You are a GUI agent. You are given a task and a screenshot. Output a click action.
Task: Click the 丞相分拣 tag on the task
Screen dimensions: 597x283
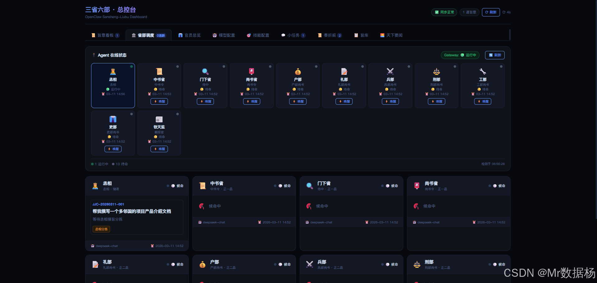101,229
